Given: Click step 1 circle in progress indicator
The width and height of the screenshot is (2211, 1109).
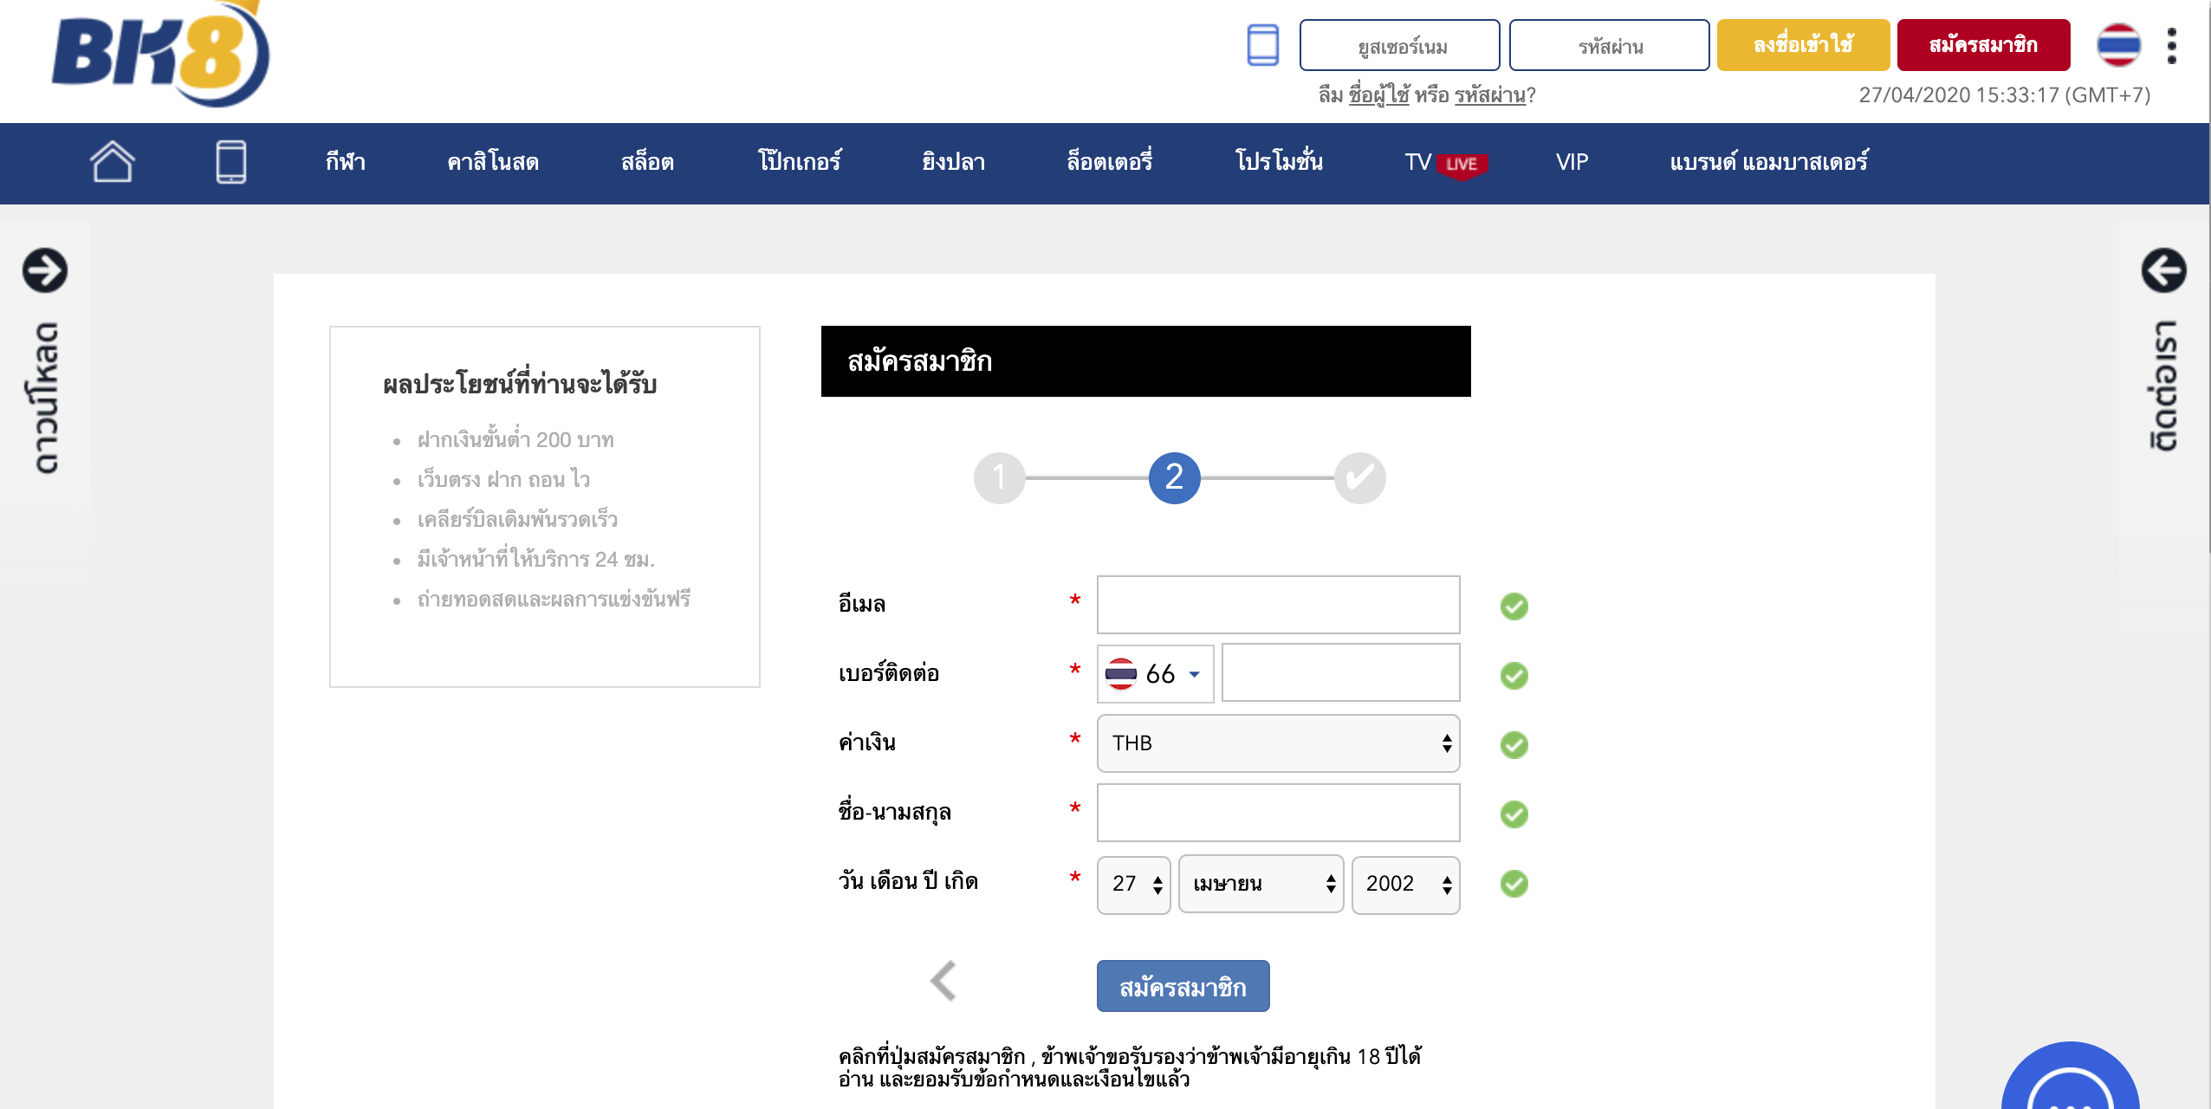Looking at the screenshot, I should pyautogui.click(x=999, y=477).
